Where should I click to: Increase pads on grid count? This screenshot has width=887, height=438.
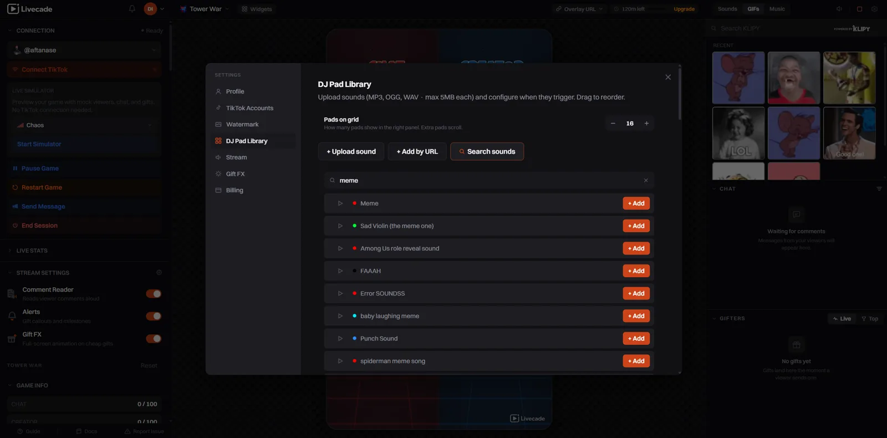[x=646, y=124]
